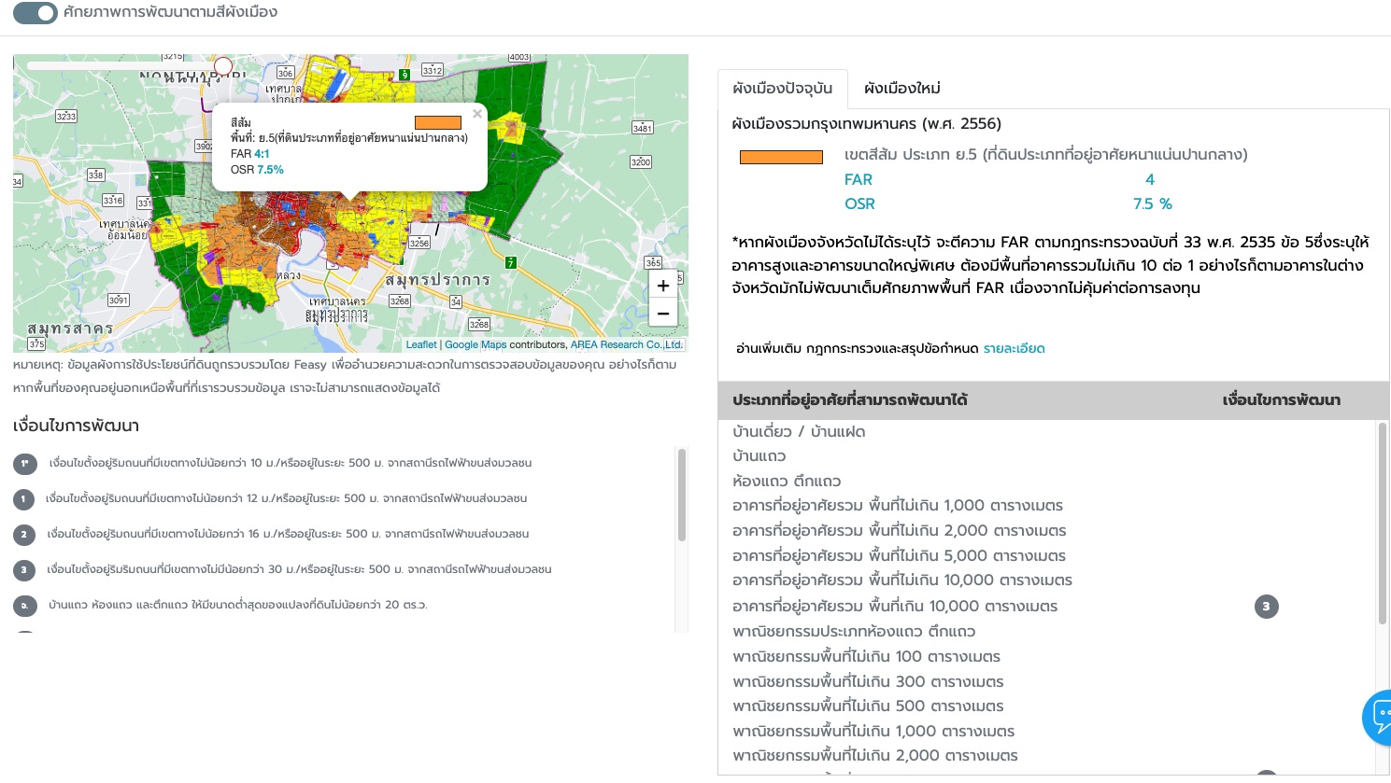Select พาณิชยกรรมพื้นที่ไม่เกิน 2,000 ตารางเมตร

(1046, 756)
